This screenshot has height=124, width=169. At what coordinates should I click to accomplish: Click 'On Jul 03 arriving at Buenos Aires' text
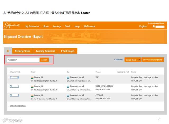coord(79,90)
